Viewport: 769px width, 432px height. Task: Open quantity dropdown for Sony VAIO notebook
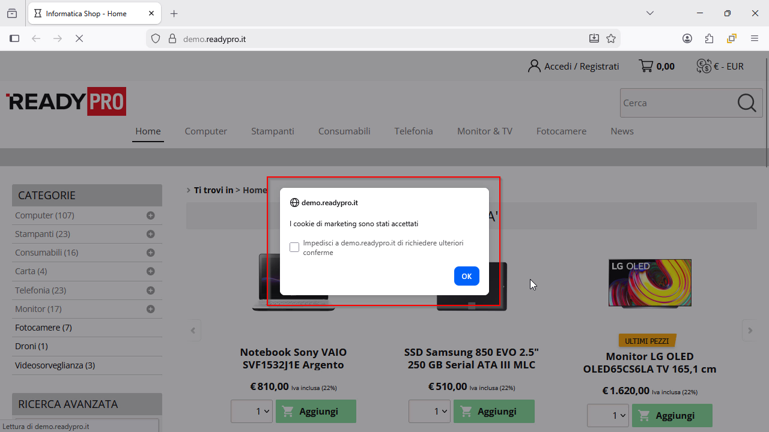click(x=252, y=412)
